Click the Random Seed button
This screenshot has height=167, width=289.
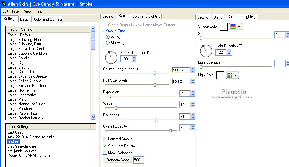tap(118, 160)
